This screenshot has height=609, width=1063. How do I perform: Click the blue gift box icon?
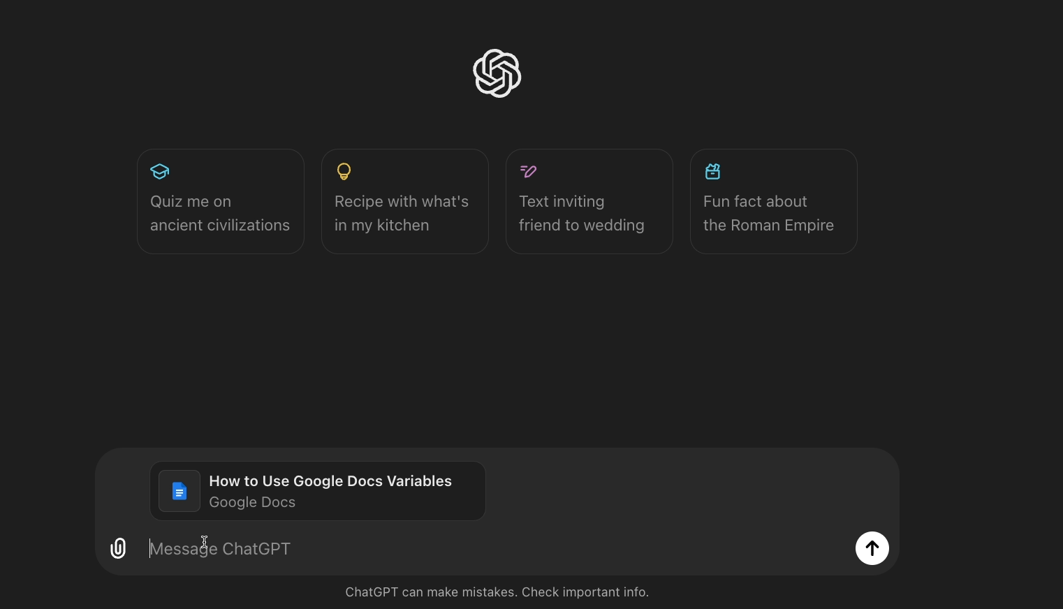pos(713,171)
